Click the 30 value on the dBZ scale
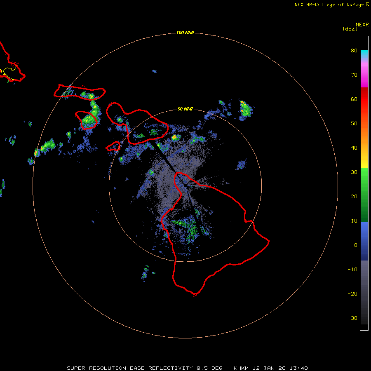 pos(354,172)
